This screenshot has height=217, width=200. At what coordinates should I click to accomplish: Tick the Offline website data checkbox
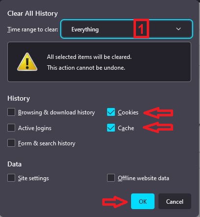click(111, 178)
